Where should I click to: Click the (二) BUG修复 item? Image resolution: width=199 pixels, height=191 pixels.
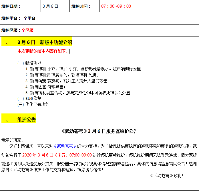click(29, 98)
